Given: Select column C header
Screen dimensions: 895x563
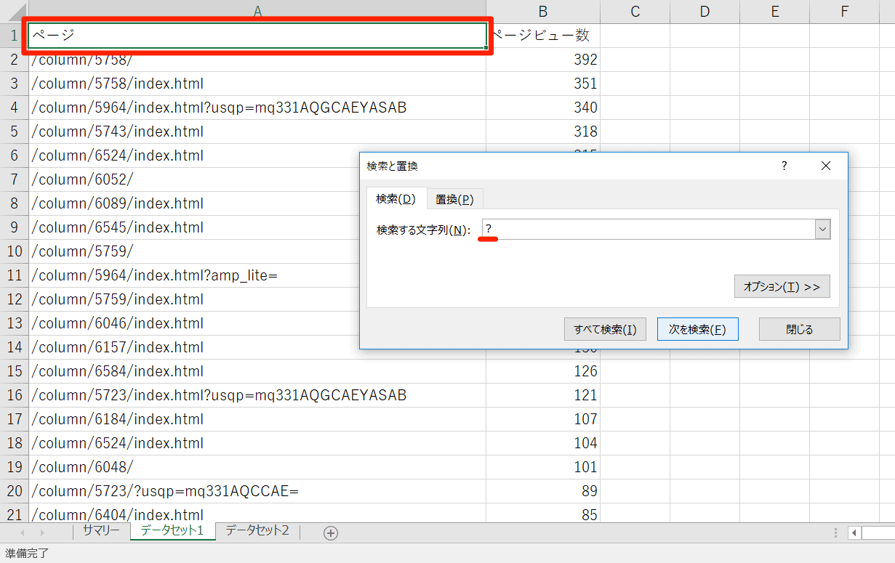Looking at the screenshot, I should [635, 11].
